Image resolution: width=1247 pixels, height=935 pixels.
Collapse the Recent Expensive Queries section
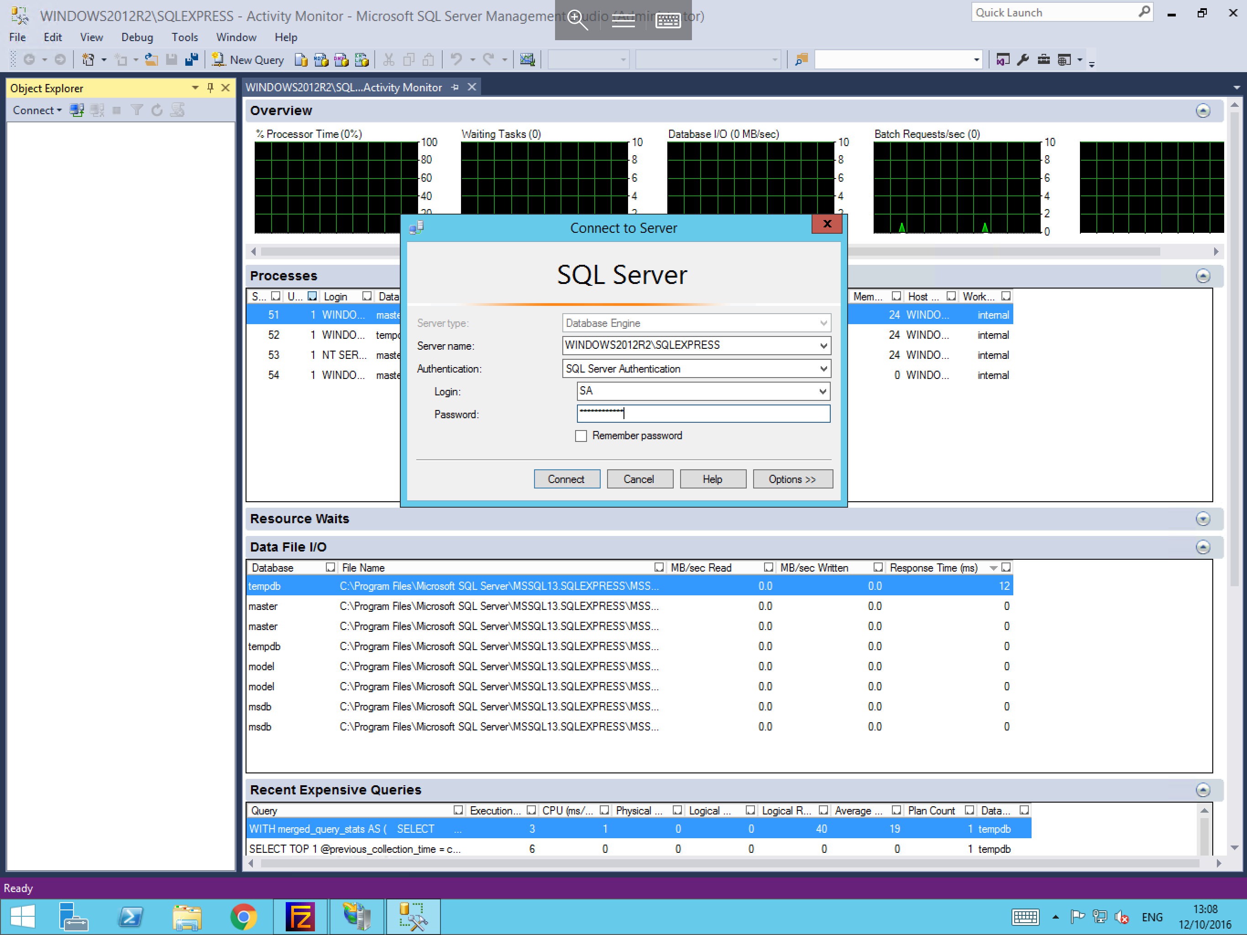pos(1203,790)
